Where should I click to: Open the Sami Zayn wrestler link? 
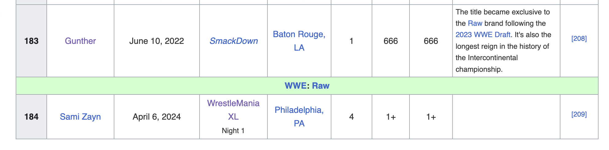pyautogui.click(x=80, y=117)
